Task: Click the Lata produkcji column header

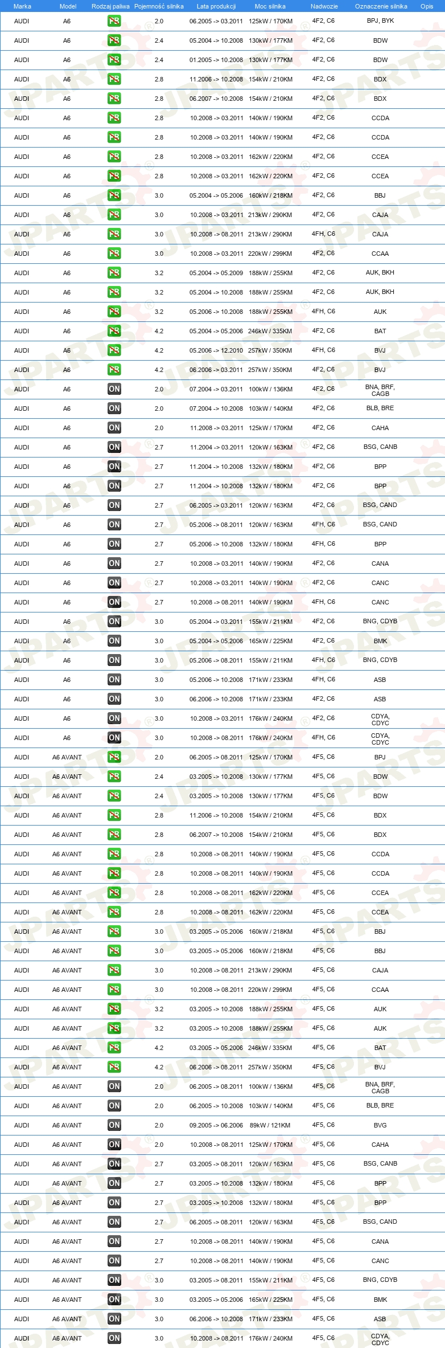Action: pyautogui.click(x=216, y=6)
